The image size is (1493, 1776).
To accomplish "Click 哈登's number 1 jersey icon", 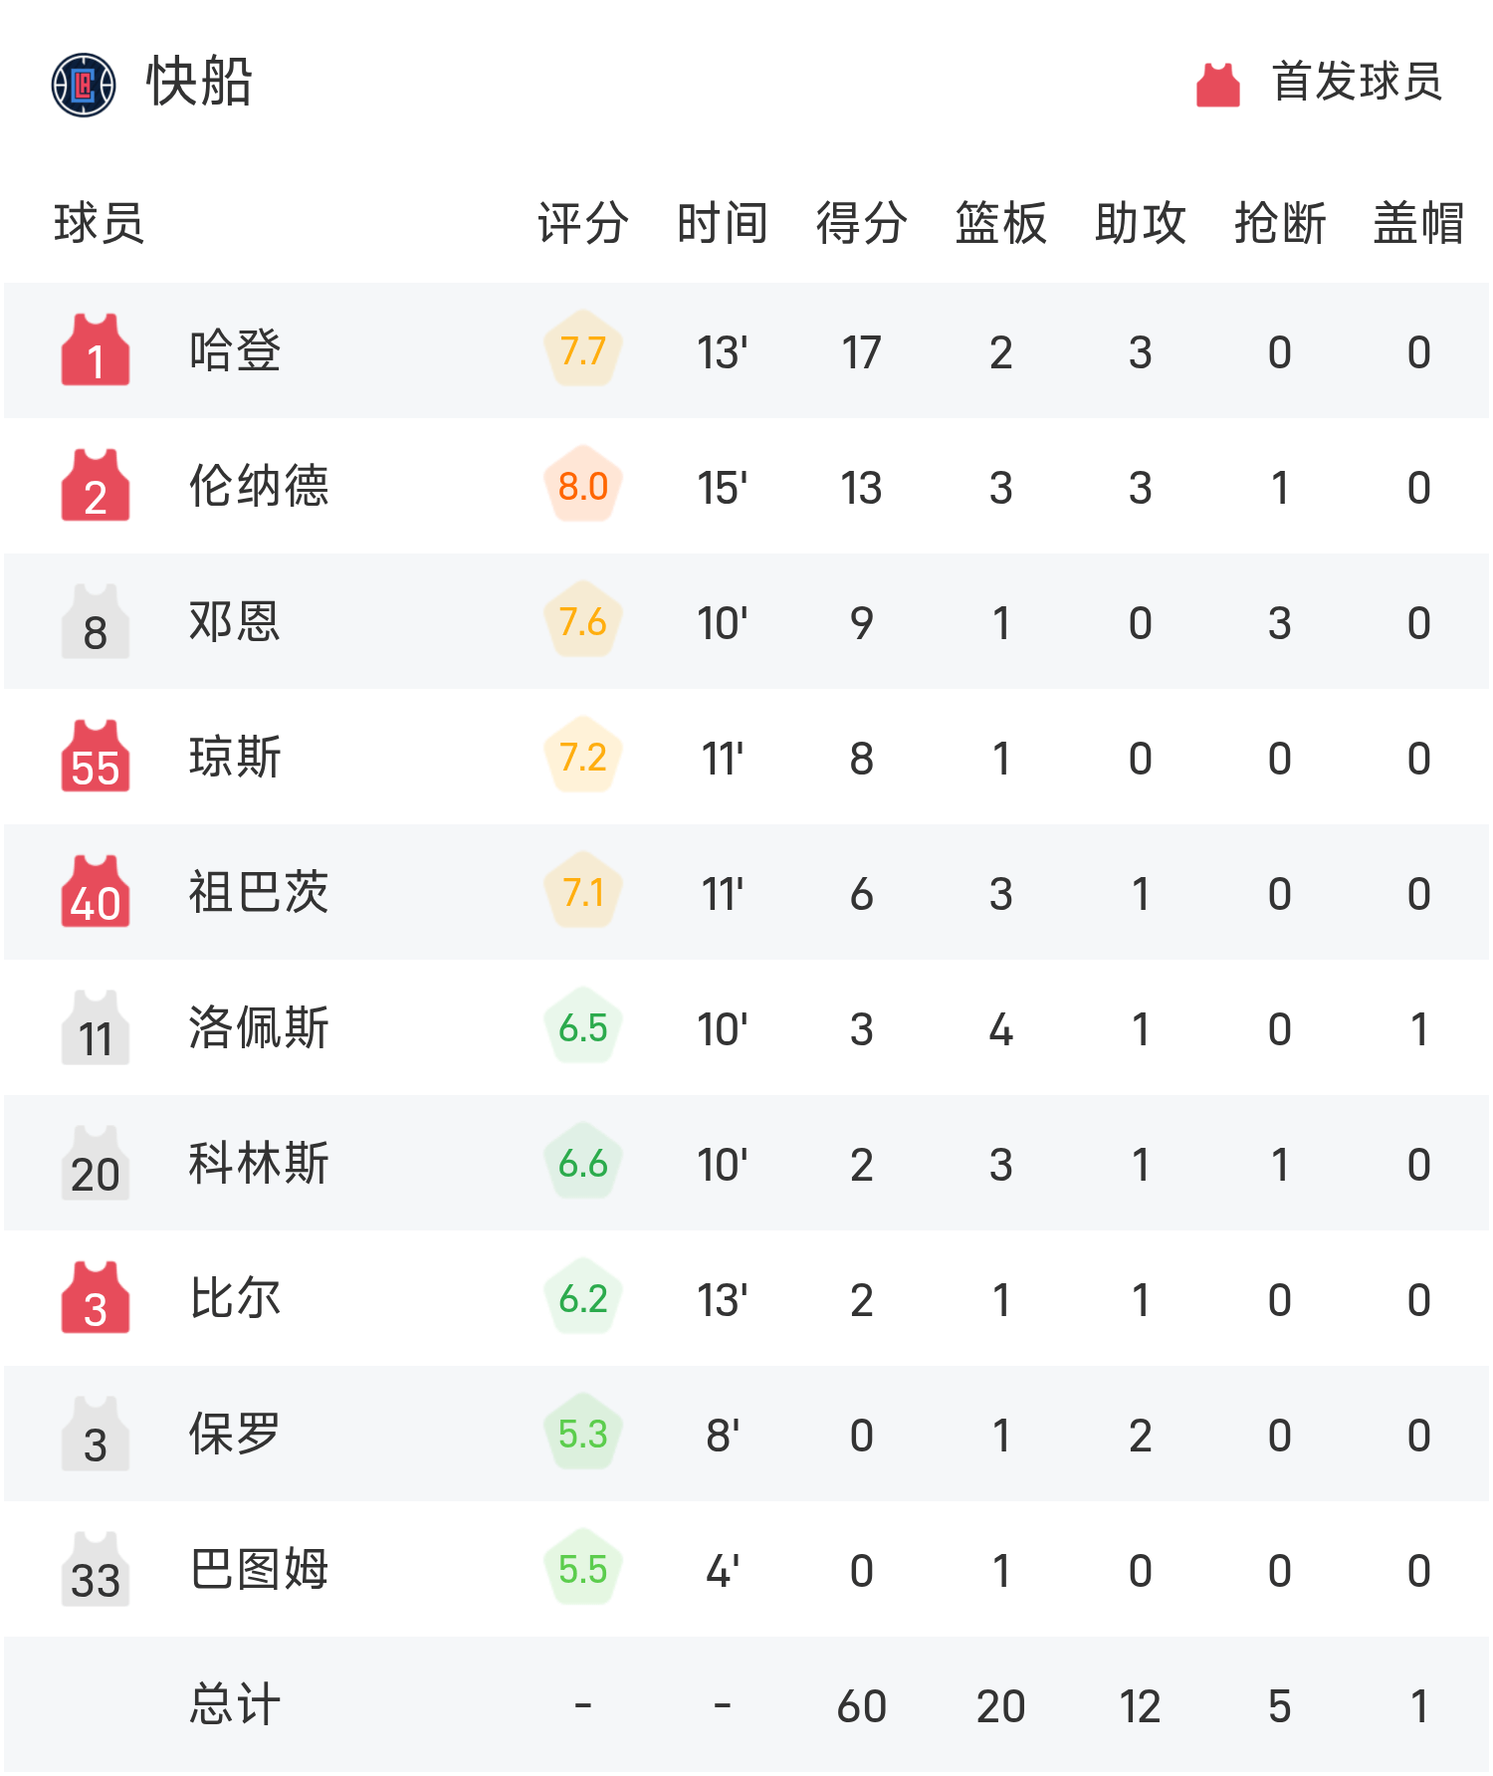I will (96, 350).
